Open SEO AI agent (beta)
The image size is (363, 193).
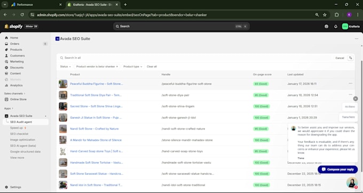pos(23,146)
